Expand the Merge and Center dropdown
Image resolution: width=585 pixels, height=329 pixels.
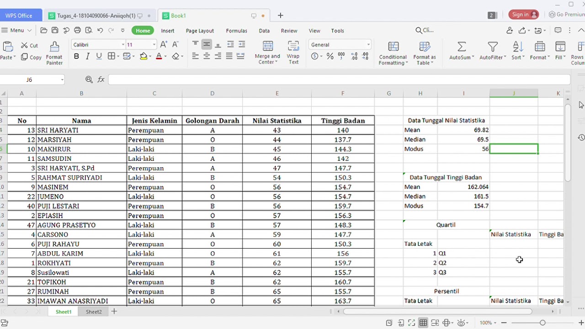[276, 62]
